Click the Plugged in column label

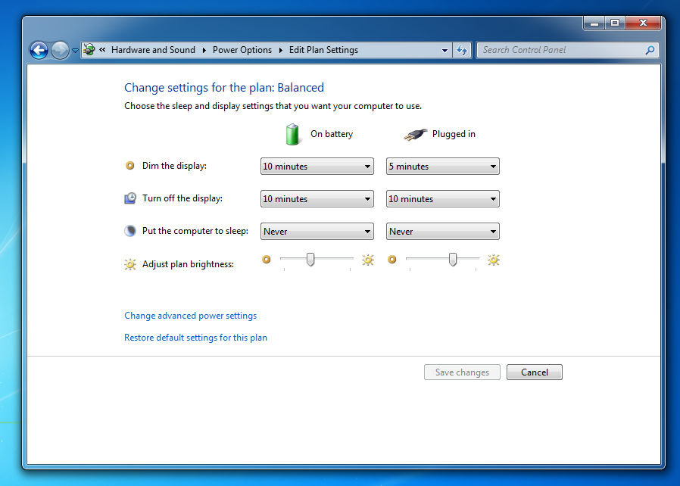454,134
